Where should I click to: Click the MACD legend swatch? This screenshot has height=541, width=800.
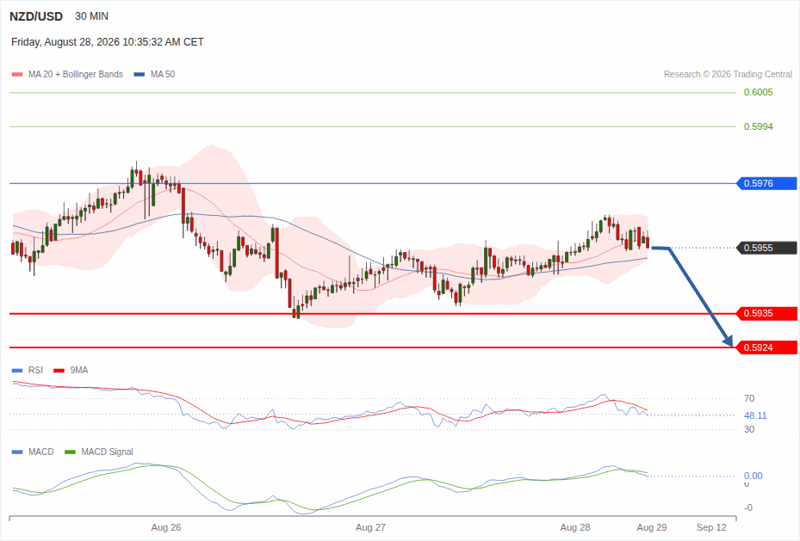coord(17,452)
